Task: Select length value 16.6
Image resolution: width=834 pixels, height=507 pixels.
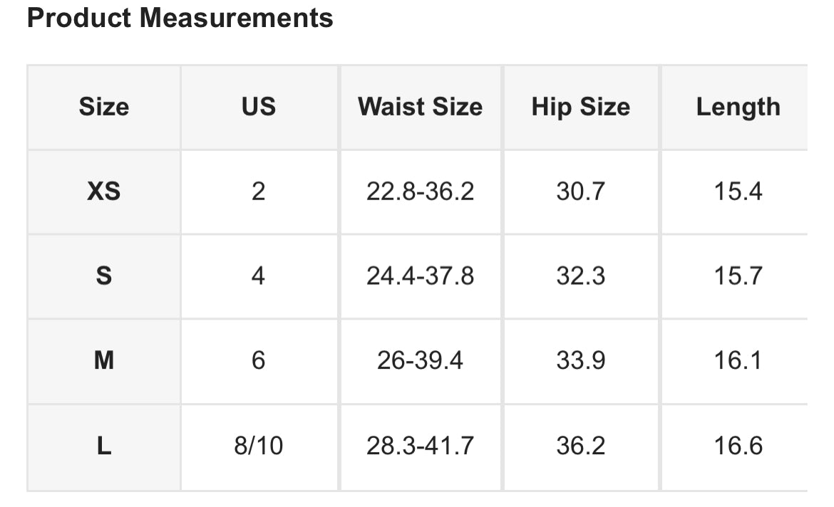Action: tap(738, 446)
